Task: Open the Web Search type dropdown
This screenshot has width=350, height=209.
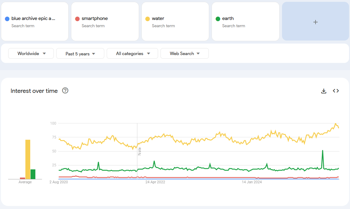Action: (x=185, y=54)
